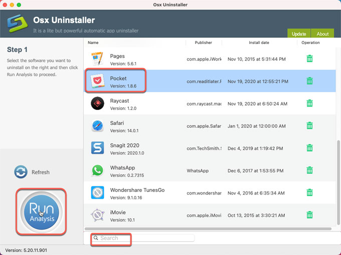This screenshot has width=341, height=255.
Task: Click install date Nov 19, 2020 at 6:50:24 AM
Action: tap(257, 104)
